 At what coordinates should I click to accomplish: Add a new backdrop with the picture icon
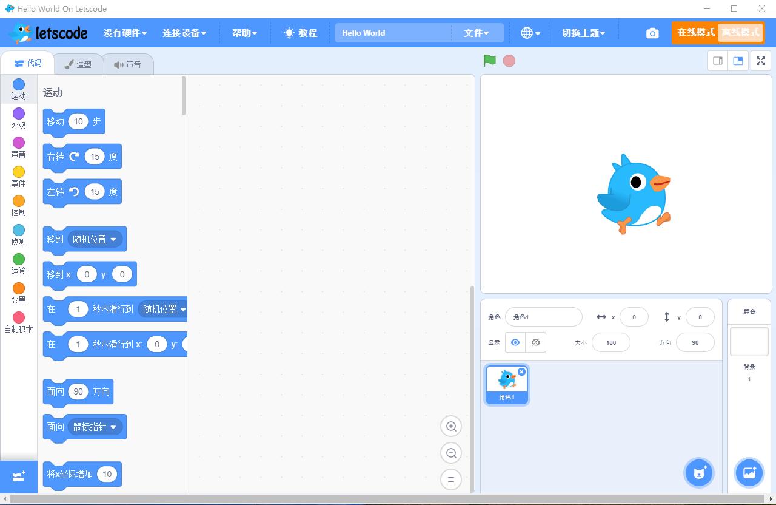point(749,472)
